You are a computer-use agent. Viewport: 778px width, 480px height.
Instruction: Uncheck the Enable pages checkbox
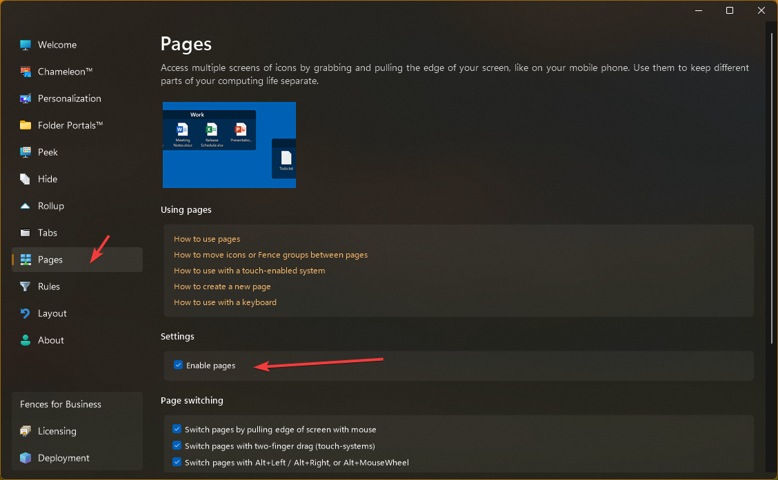(178, 365)
